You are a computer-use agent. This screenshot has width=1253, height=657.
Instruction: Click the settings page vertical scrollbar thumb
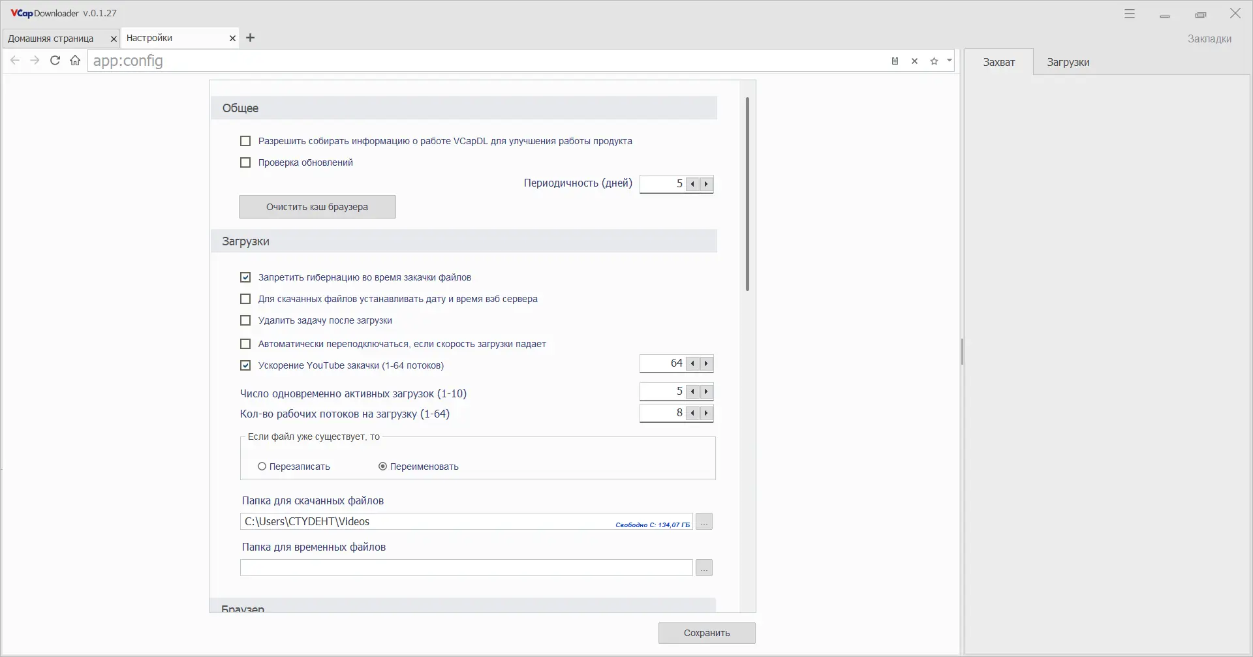747,194
